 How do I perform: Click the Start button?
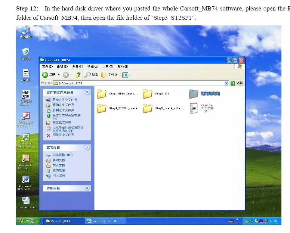point(28,221)
